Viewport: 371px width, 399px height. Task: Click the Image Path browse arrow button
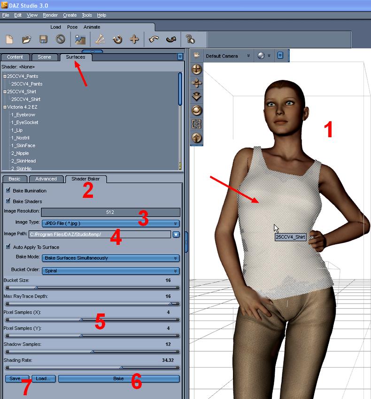(176, 235)
